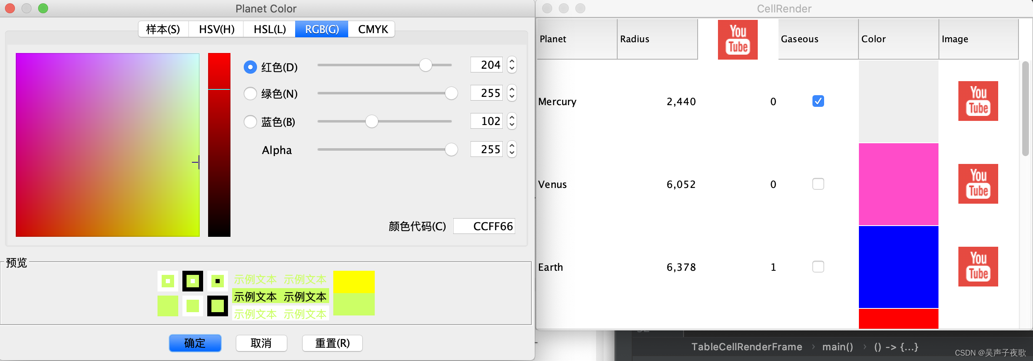Viewport: 1033px width, 361px height.
Task: Click TableCellRenderFrame in the IDE breadcrumb
Action: coord(747,347)
